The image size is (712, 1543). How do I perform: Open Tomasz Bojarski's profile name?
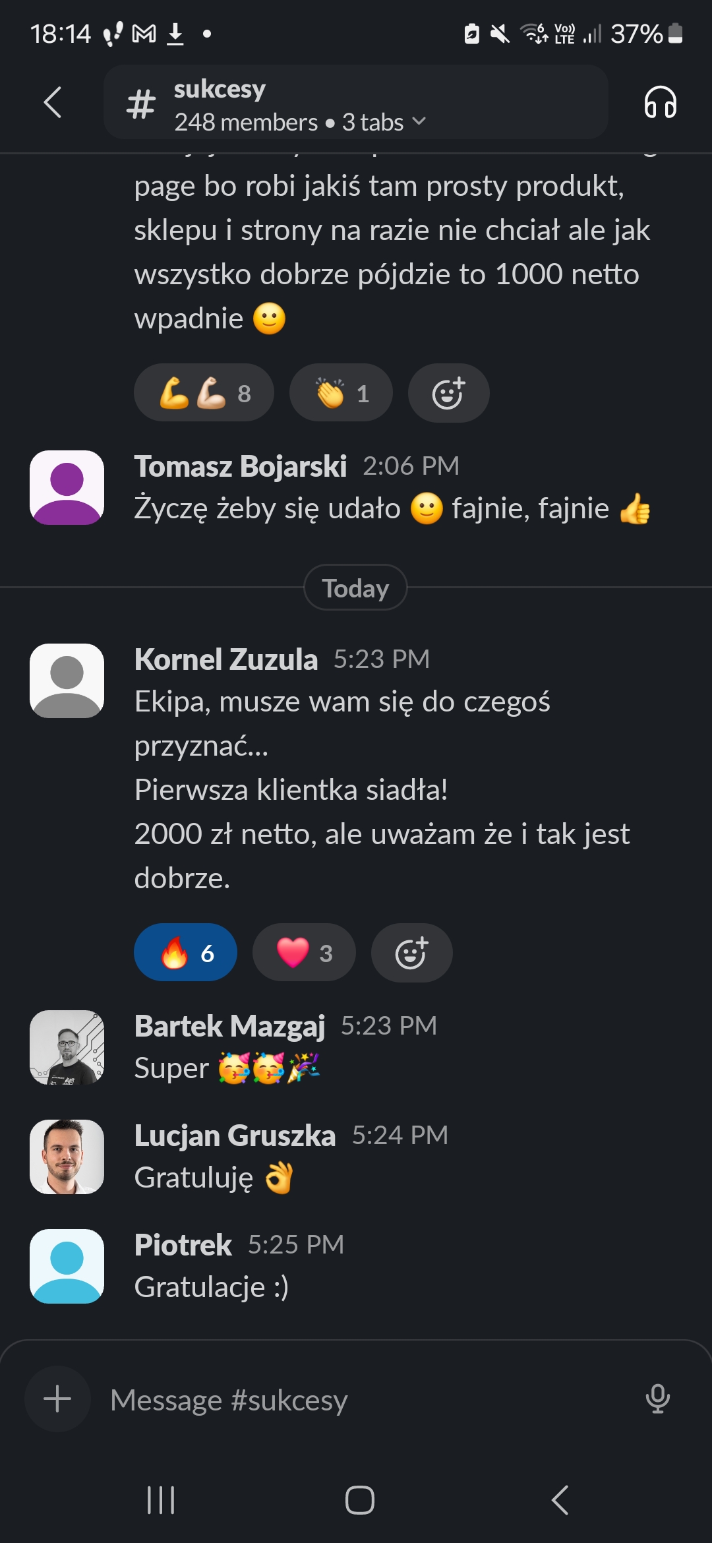click(241, 466)
